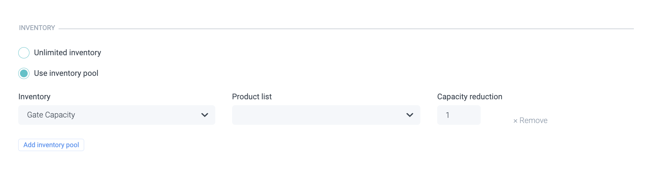Image resolution: width=657 pixels, height=172 pixels.
Task: Click the value 1 in Capacity reduction
Action: [x=448, y=115]
